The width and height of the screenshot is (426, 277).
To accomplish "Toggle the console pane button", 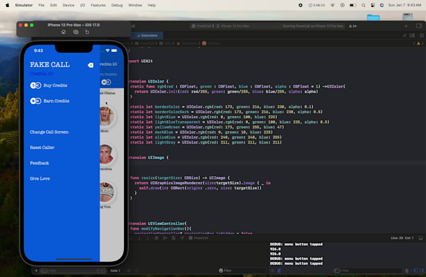I will [422, 271].
